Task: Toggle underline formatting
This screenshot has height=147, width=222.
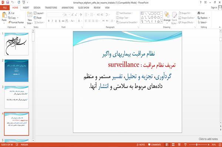Action: tap(56, 21)
